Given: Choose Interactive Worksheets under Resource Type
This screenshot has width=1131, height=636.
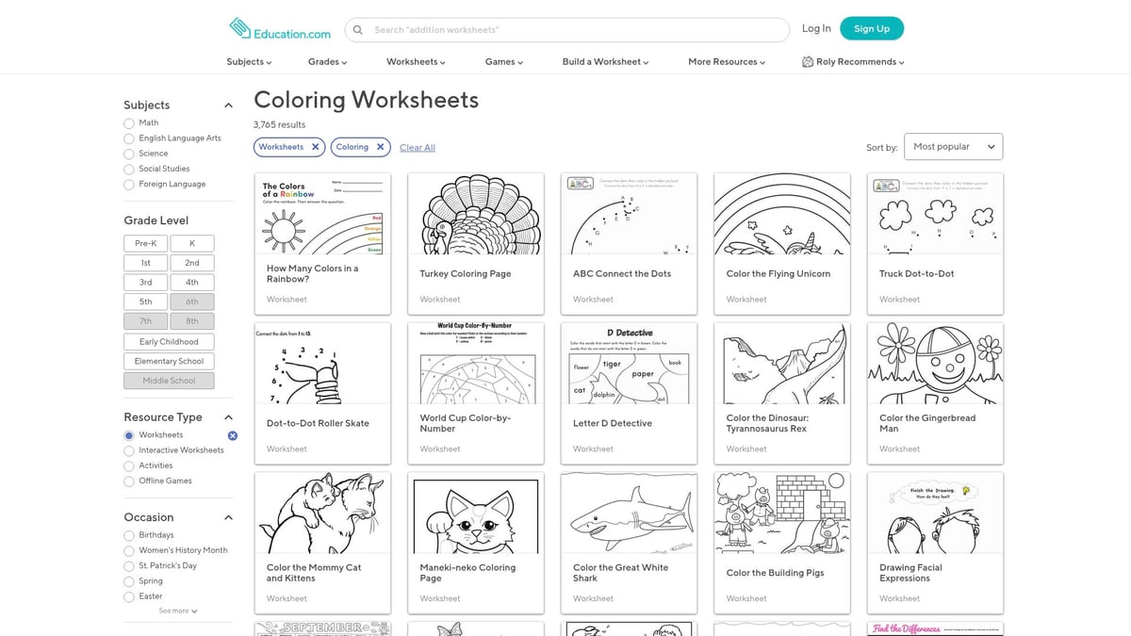Looking at the screenshot, I should pyautogui.click(x=128, y=449).
